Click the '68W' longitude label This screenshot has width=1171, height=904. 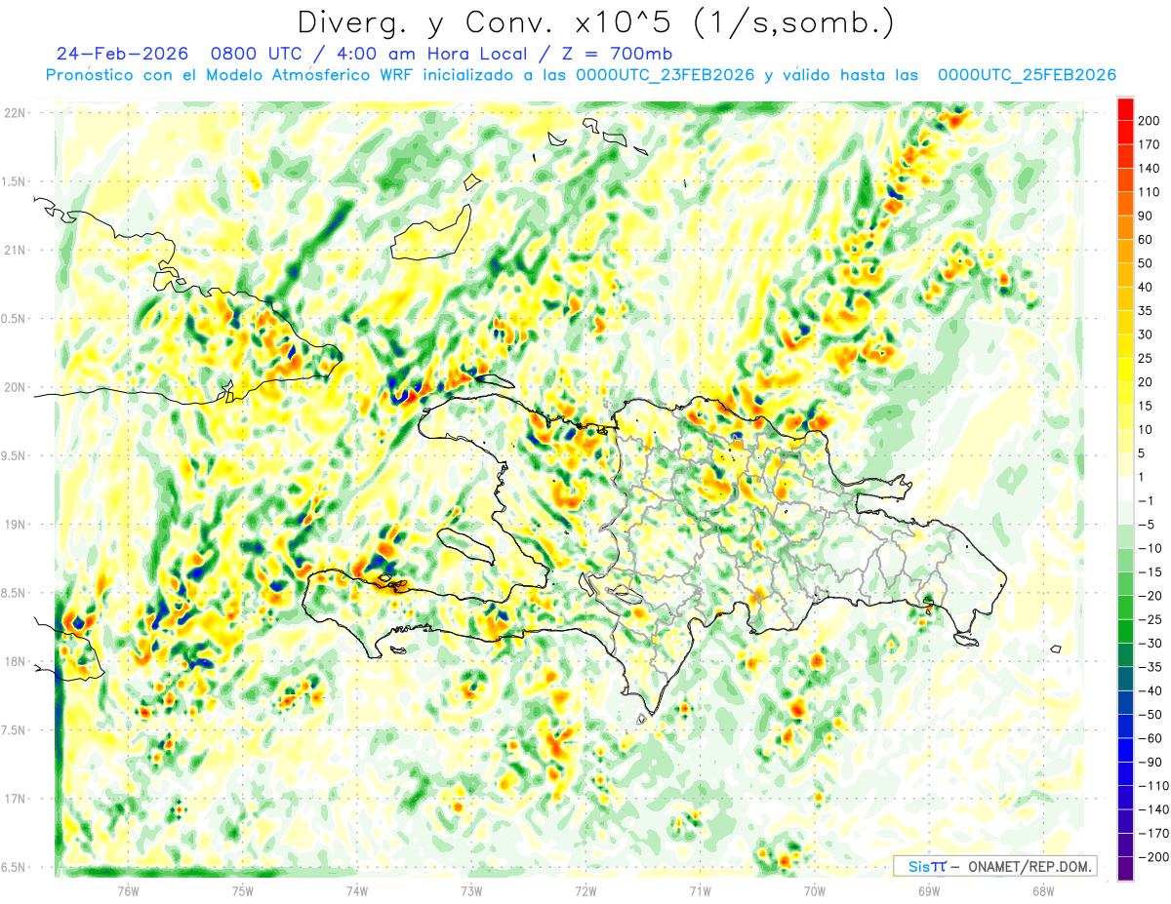[x=1043, y=890]
